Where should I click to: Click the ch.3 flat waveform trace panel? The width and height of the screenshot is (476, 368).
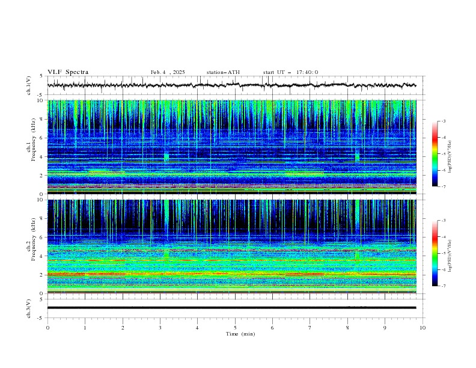click(x=236, y=308)
